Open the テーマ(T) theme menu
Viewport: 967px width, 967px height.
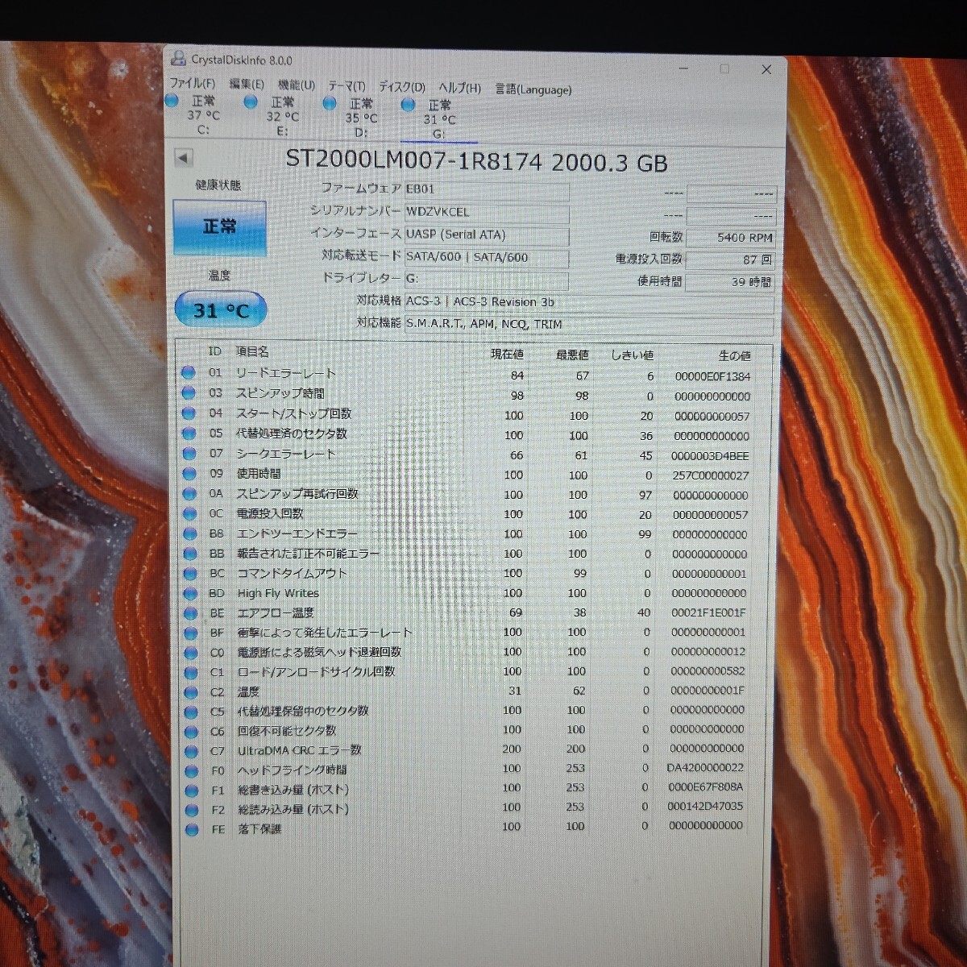pyautogui.click(x=347, y=85)
